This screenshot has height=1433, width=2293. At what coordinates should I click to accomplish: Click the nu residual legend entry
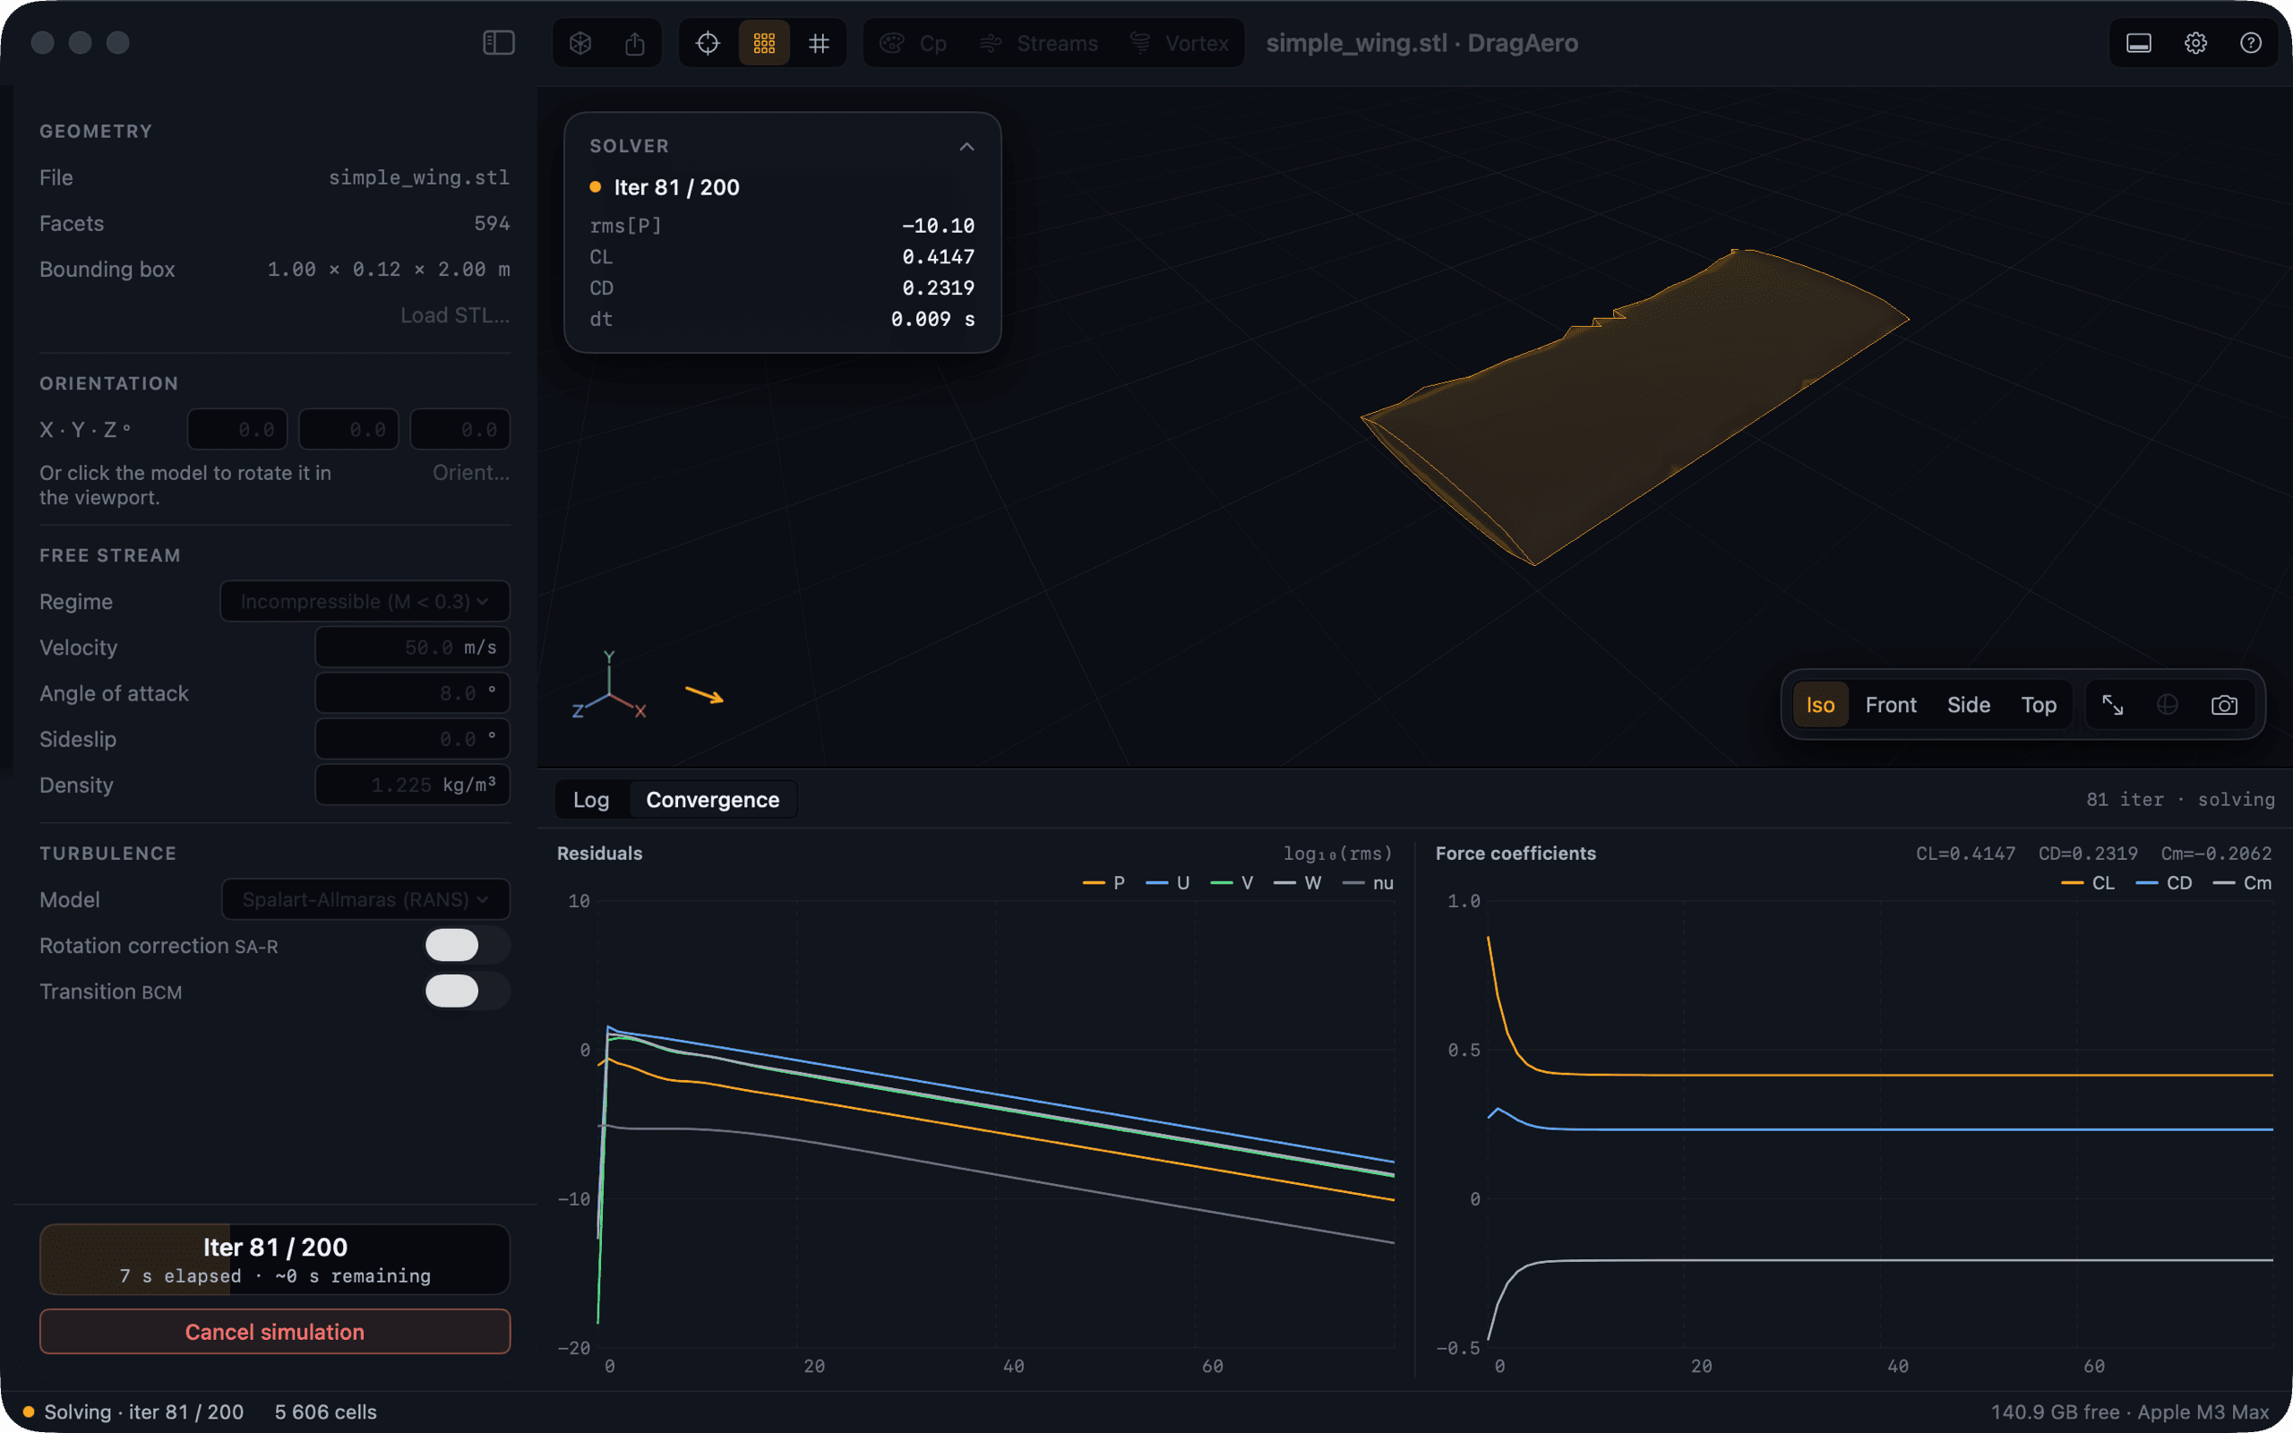point(1367,882)
